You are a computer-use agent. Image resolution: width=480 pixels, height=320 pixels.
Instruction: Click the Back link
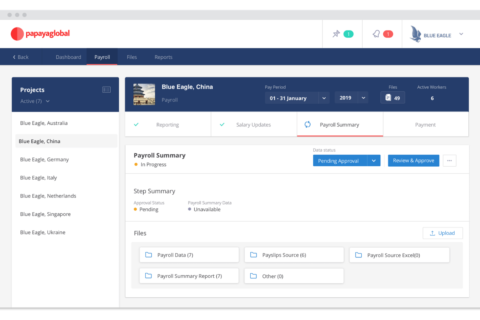coord(20,57)
